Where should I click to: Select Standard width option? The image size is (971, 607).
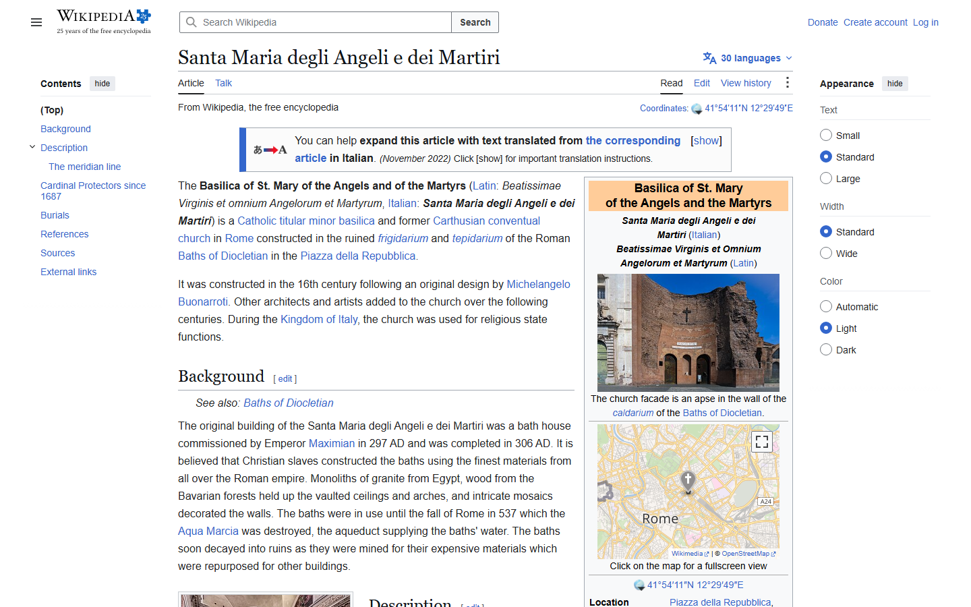pos(826,231)
